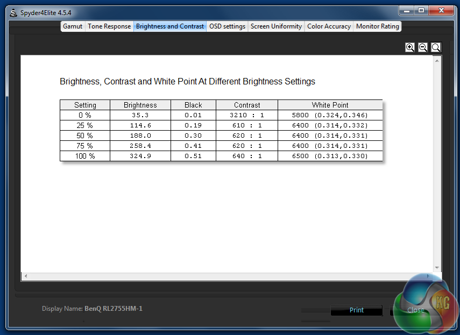The height and width of the screenshot is (335, 460).
Task: Click the contrast value 640 : 1
Action: coord(247,156)
